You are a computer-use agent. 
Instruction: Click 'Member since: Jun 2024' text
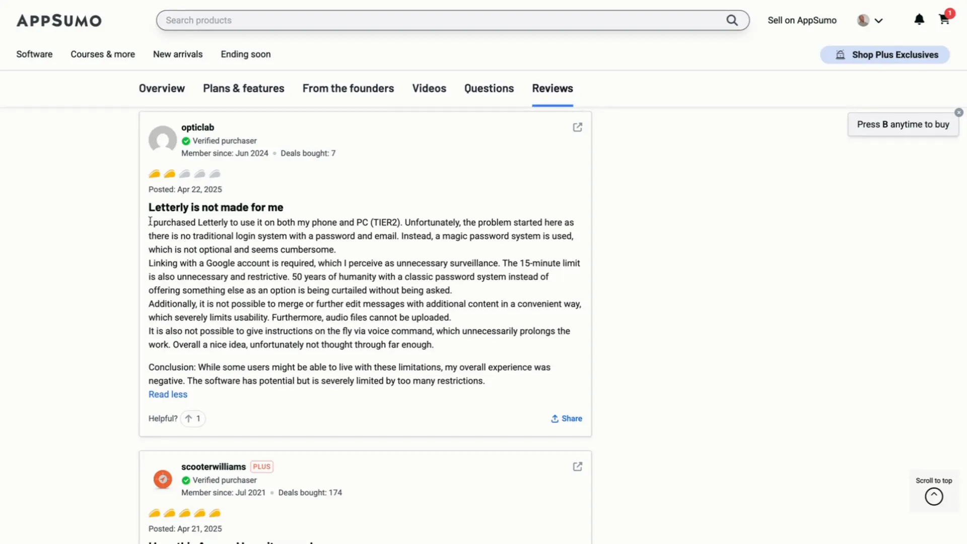tap(225, 153)
